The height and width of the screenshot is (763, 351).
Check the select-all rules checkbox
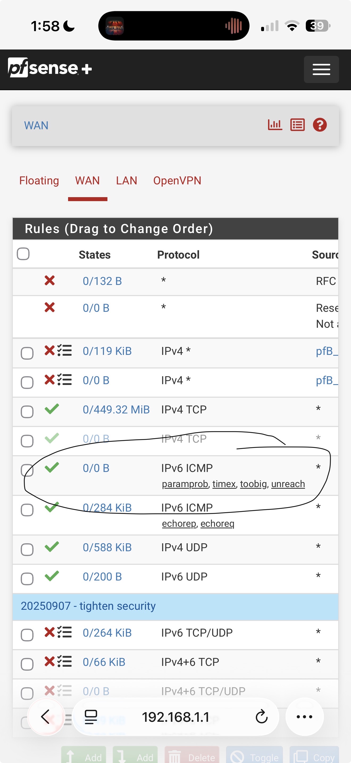pyautogui.click(x=23, y=254)
